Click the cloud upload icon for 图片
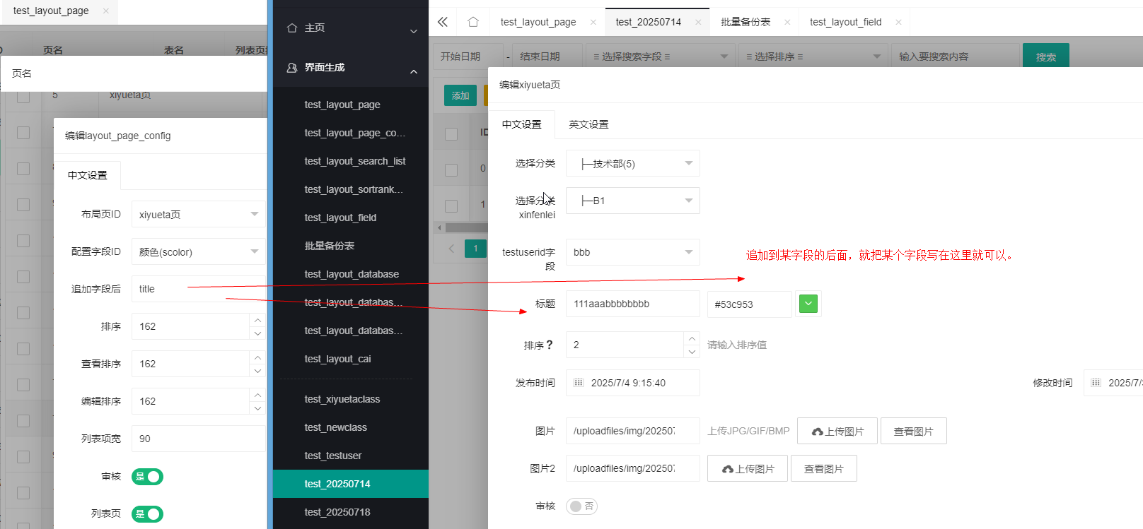1143x529 pixels. [817, 432]
